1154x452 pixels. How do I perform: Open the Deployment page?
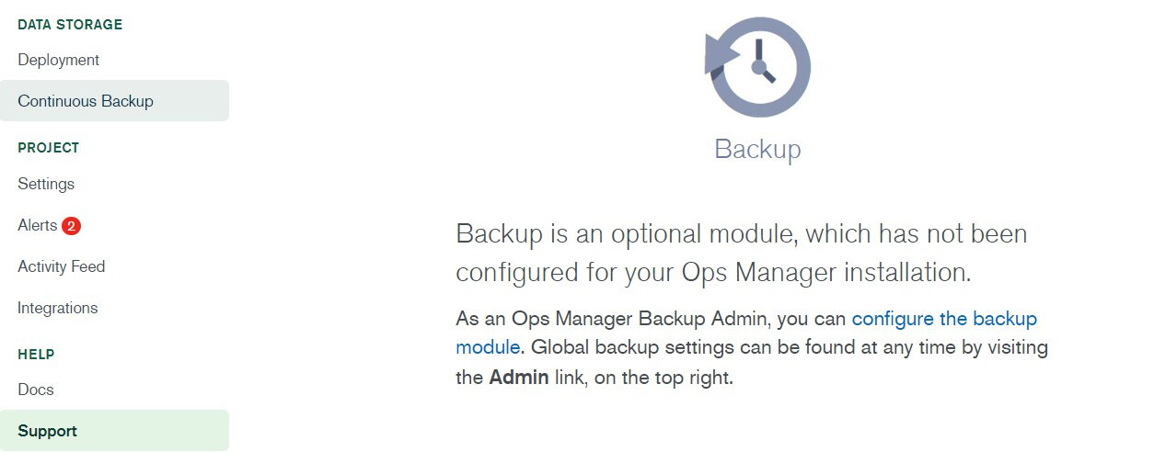58,60
